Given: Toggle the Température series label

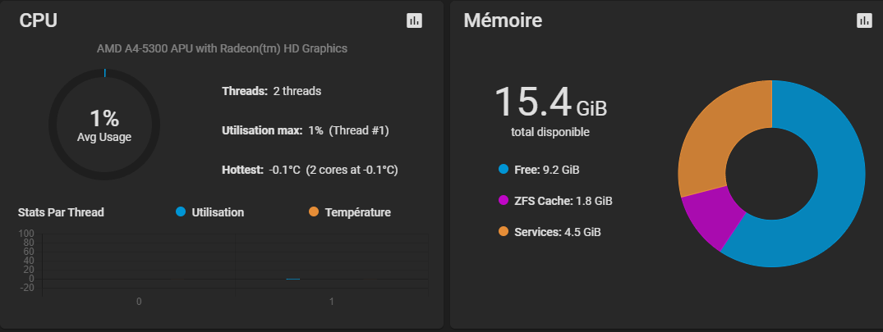Looking at the screenshot, I should pyautogui.click(x=357, y=212).
